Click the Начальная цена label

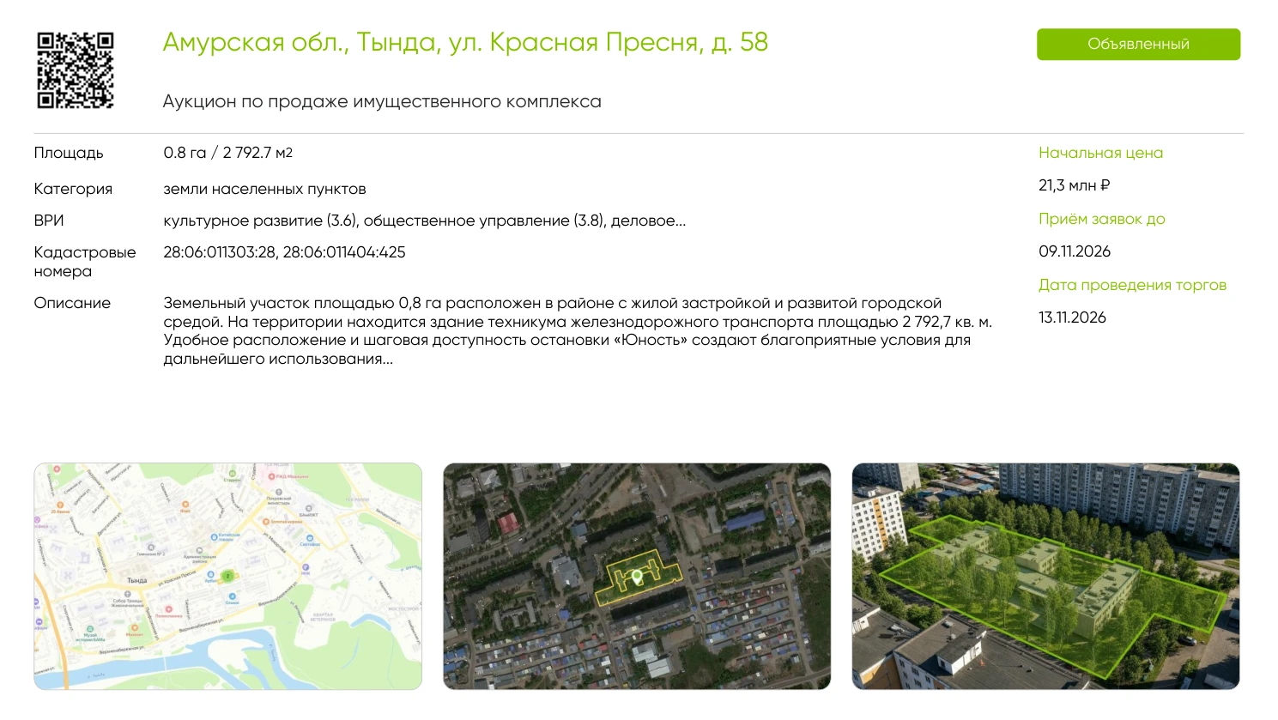pos(1100,153)
